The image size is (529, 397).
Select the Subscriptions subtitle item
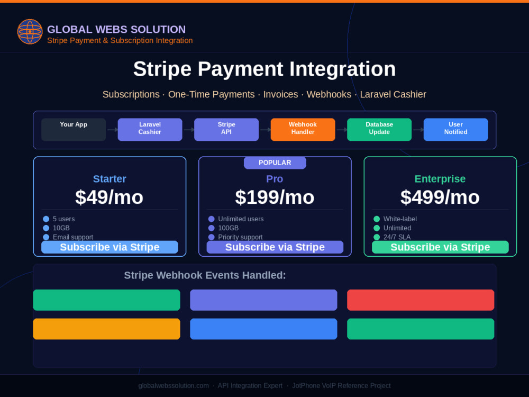pos(131,95)
